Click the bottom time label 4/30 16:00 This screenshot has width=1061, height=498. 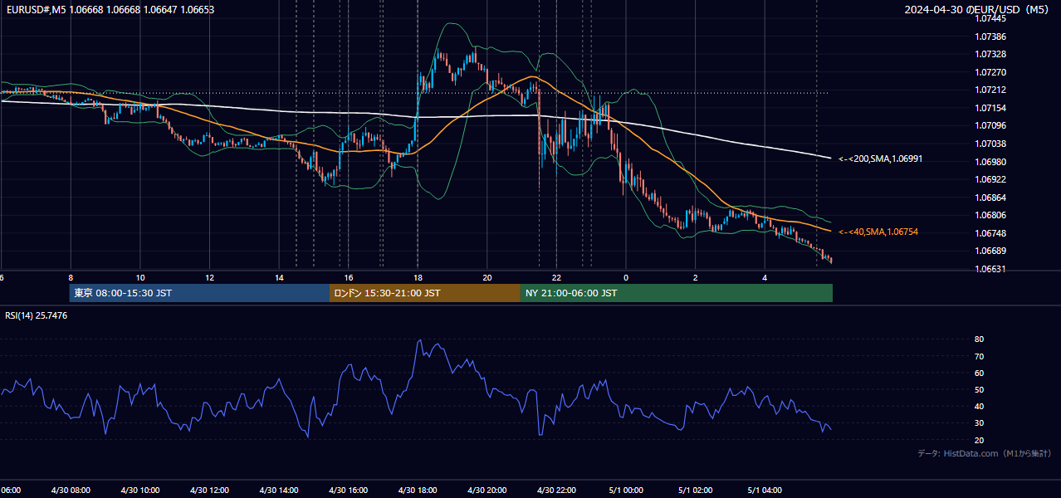coord(348,491)
